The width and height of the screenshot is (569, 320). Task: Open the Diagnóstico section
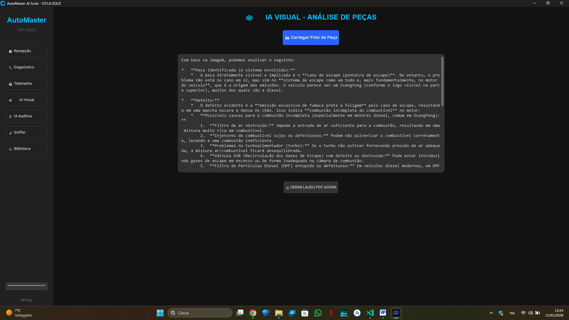pos(27,67)
